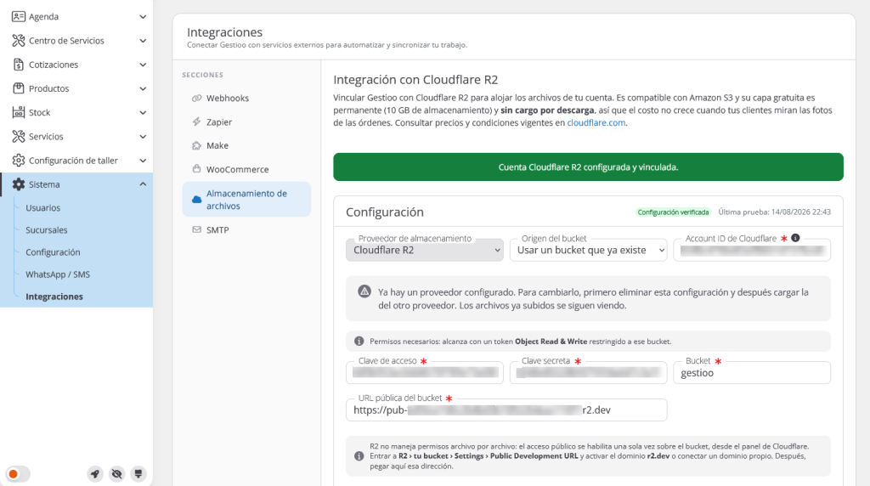
Task: Select the Integraciones submenu item
Action: coord(54,297)
